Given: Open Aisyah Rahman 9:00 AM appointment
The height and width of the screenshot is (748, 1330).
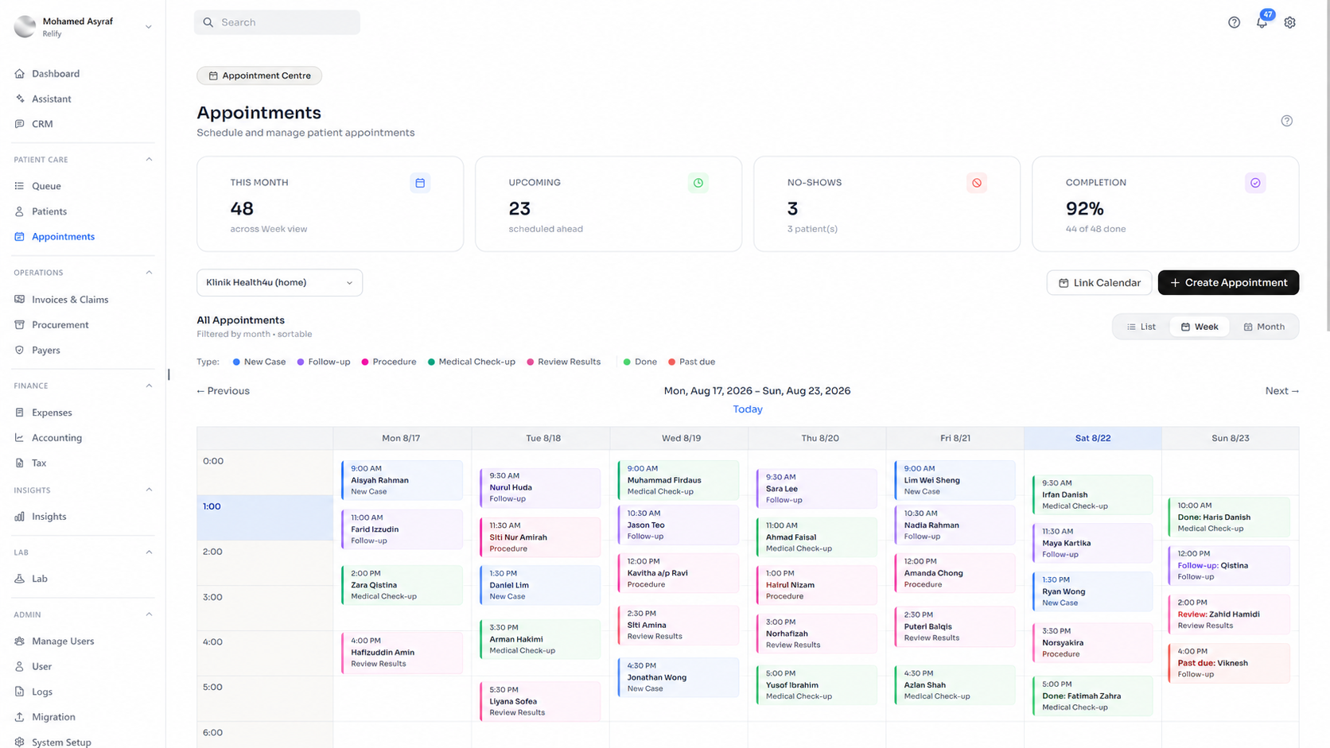Looking at the screenshot, I should [402, 480].
